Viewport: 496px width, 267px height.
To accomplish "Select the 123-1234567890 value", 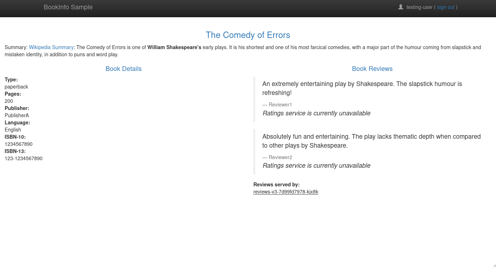I will click(24, 158).
